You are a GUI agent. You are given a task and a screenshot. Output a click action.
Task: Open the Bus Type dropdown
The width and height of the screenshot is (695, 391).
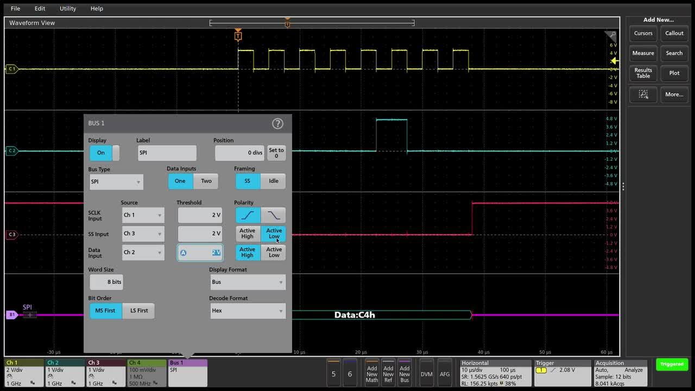pos(116,181)
